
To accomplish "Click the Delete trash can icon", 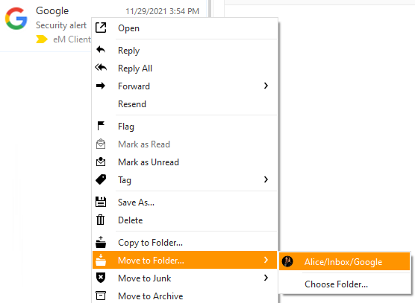I will (x=101, y=220).
